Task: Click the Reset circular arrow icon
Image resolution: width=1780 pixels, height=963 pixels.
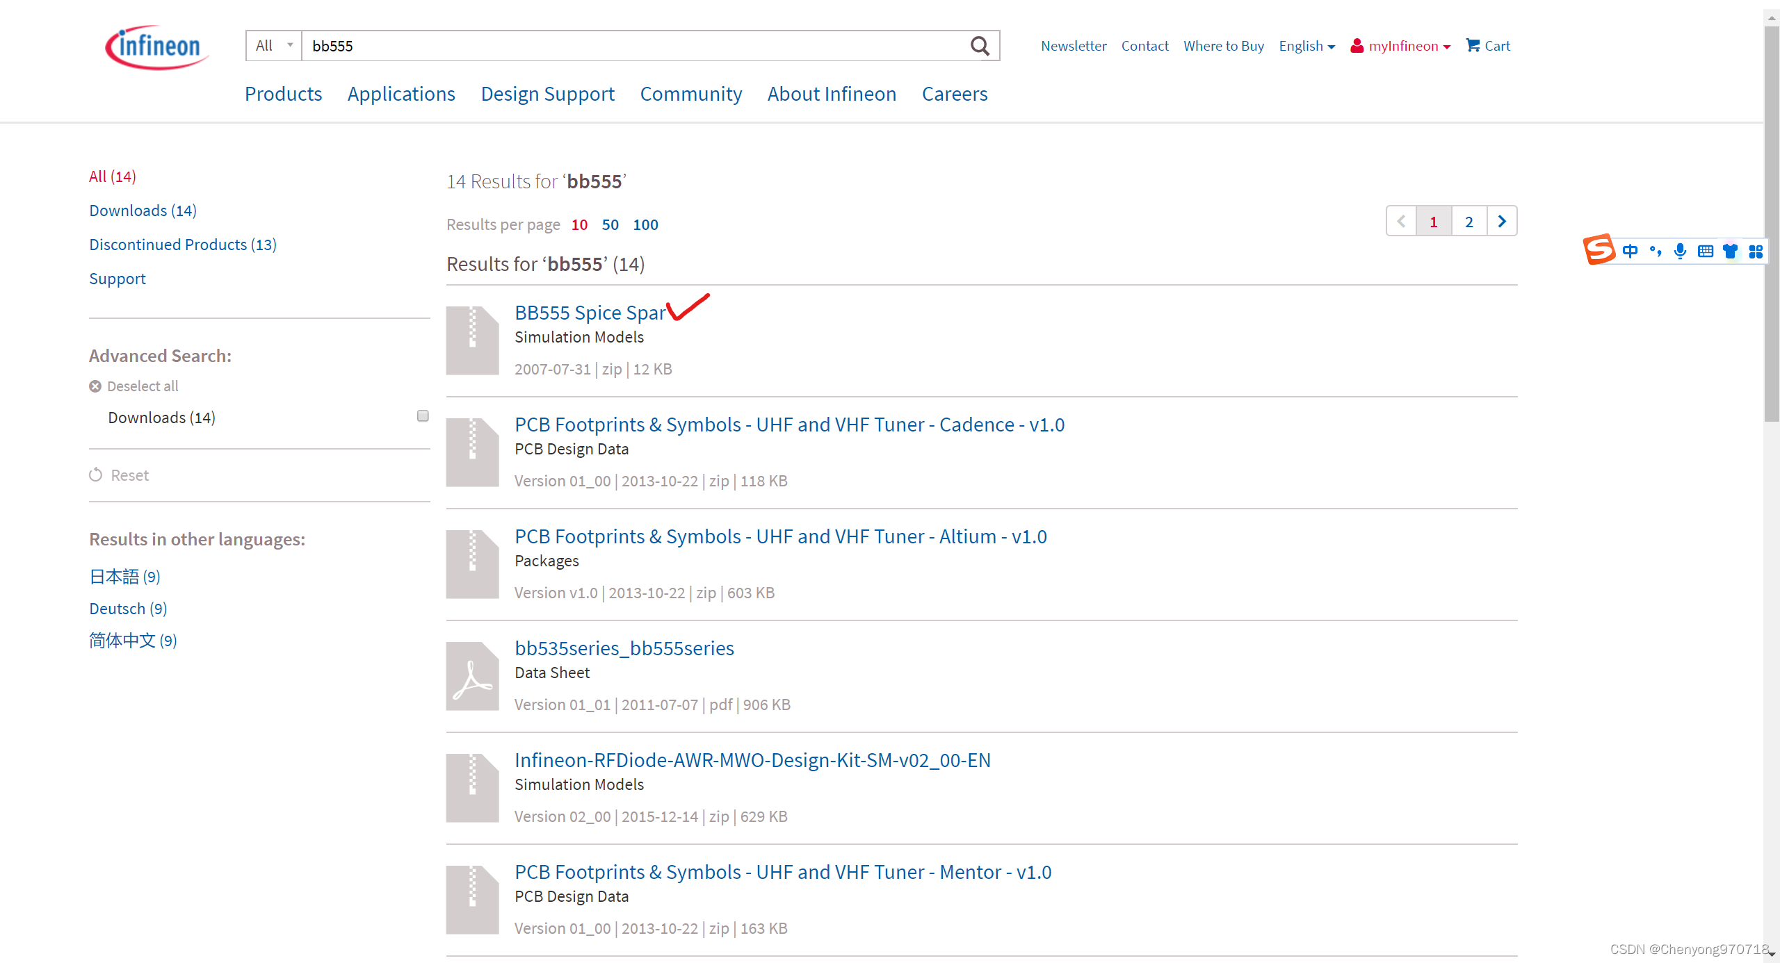Action: click(96, 475)
